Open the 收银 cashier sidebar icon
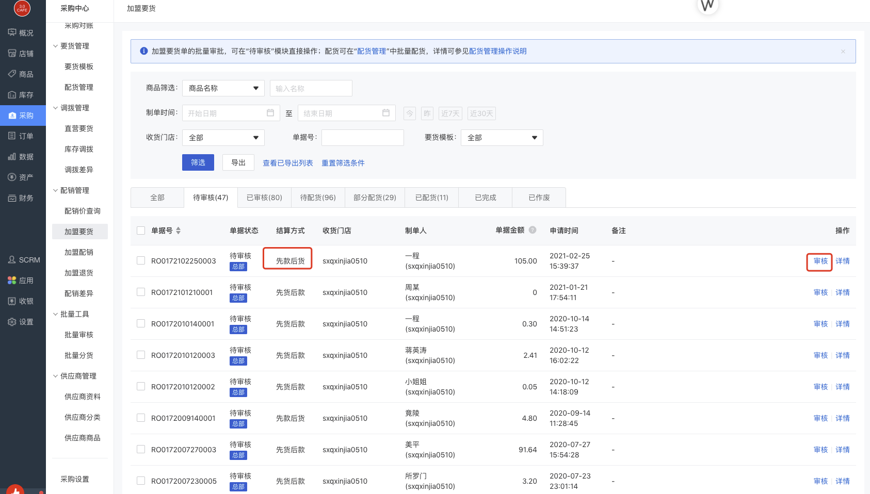The width and height of the screenshot is (870, 494). tap(12, 301)
